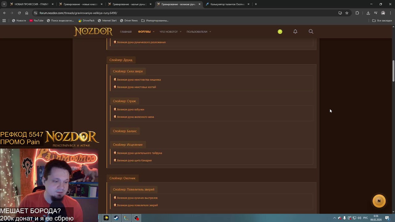The height and width of the screenshot is (222, 395).
Task: Switch the РУС input language
Action: click(365, 218)
